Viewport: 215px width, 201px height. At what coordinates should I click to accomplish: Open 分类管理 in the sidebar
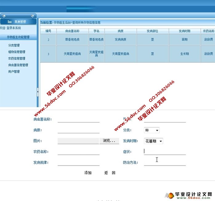[x=14, y=45]
